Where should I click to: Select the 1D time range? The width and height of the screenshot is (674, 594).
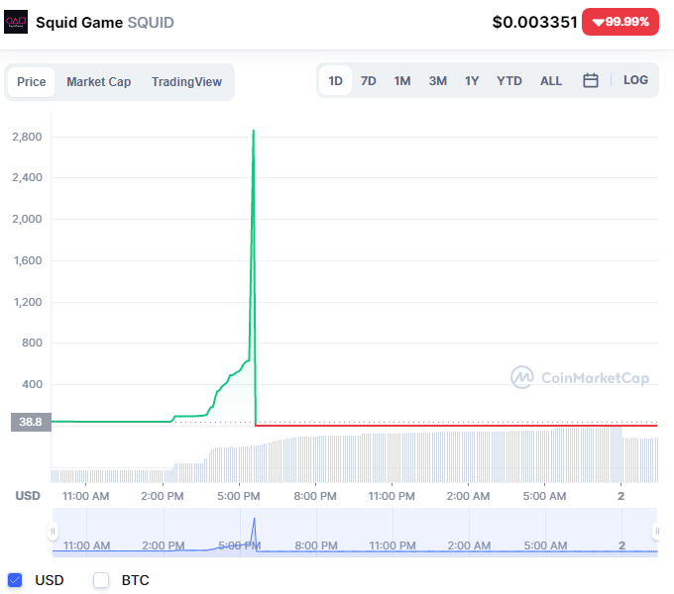click(x=336, y=81)
